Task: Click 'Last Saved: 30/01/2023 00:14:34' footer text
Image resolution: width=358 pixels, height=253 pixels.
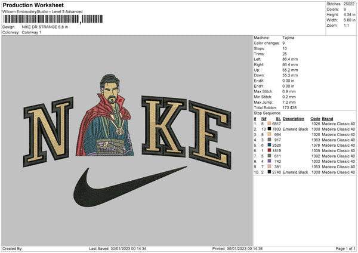Action: pos(118,248)
